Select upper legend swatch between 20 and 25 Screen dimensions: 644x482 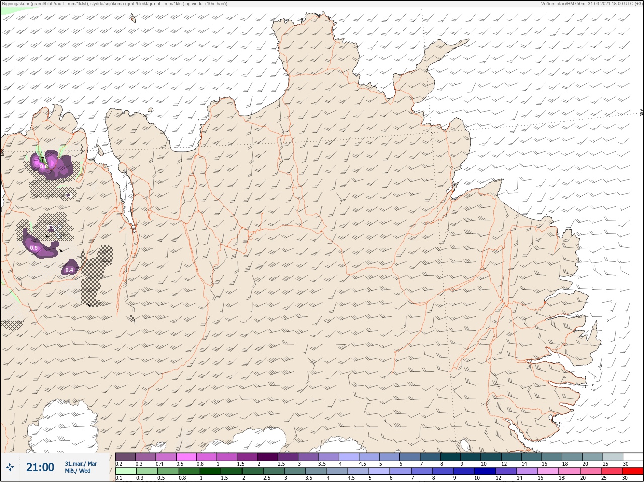tap(593, 457)
